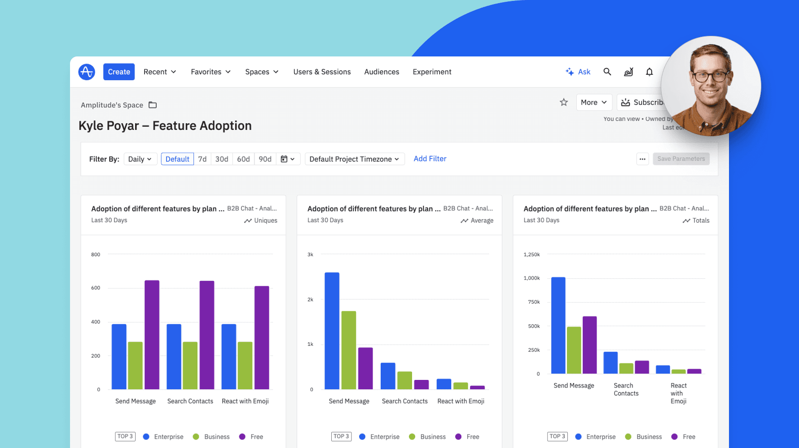Click the notifications bell icon
The width and height of the screenshot is (799, 448).
[649, 72]
